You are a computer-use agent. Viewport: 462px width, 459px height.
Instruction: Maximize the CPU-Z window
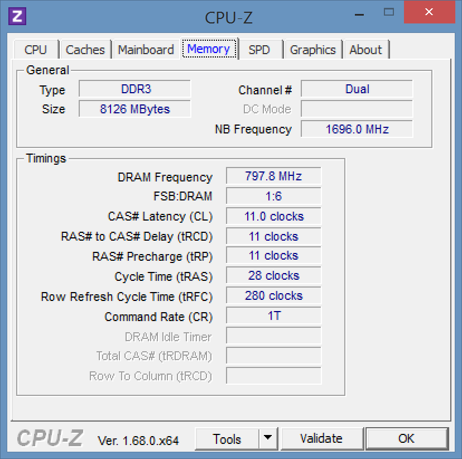pyautogui.click(x=389, y=12)
